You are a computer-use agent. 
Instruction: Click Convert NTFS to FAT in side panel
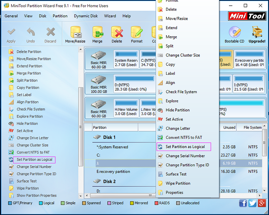(x=33, y=152)
